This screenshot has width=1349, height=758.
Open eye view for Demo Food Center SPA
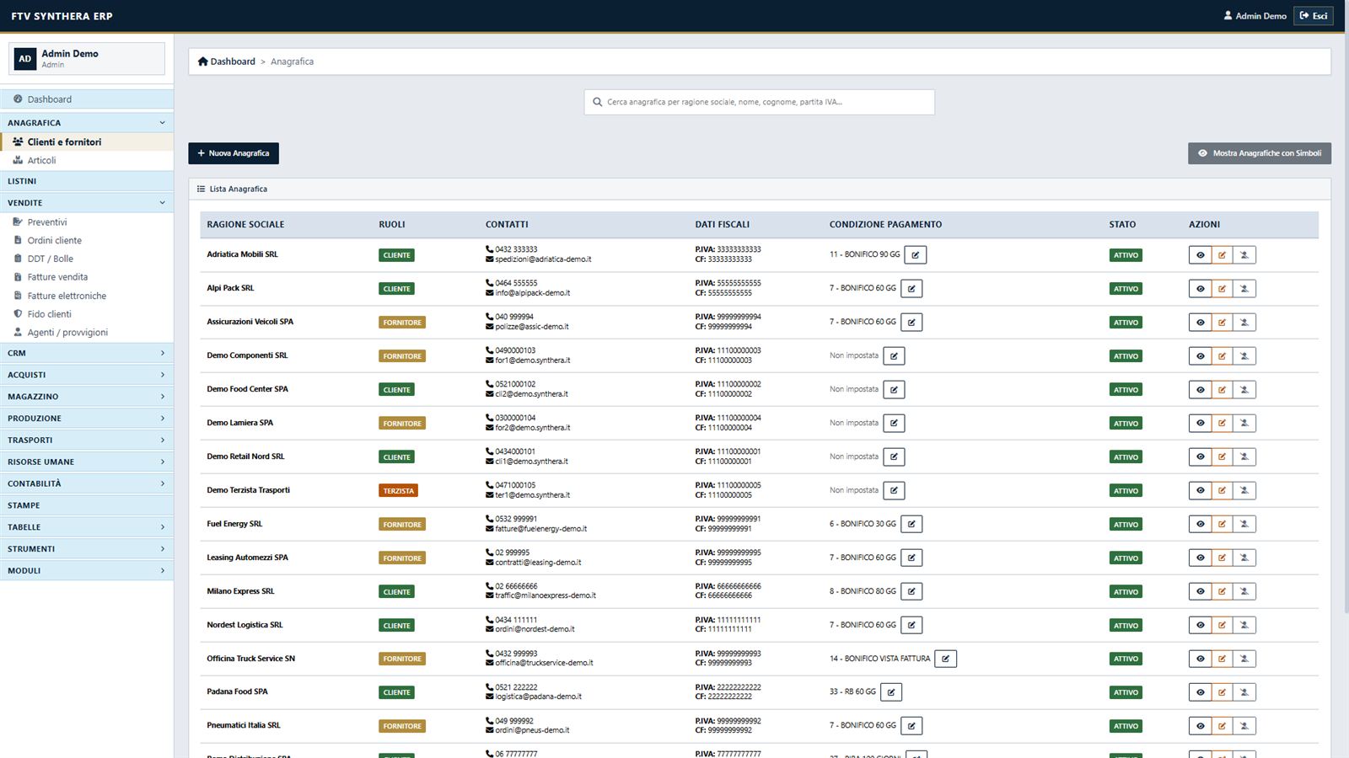(1200, 390)
